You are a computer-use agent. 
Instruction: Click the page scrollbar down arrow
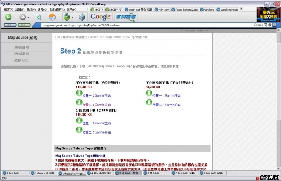point(278,168)
